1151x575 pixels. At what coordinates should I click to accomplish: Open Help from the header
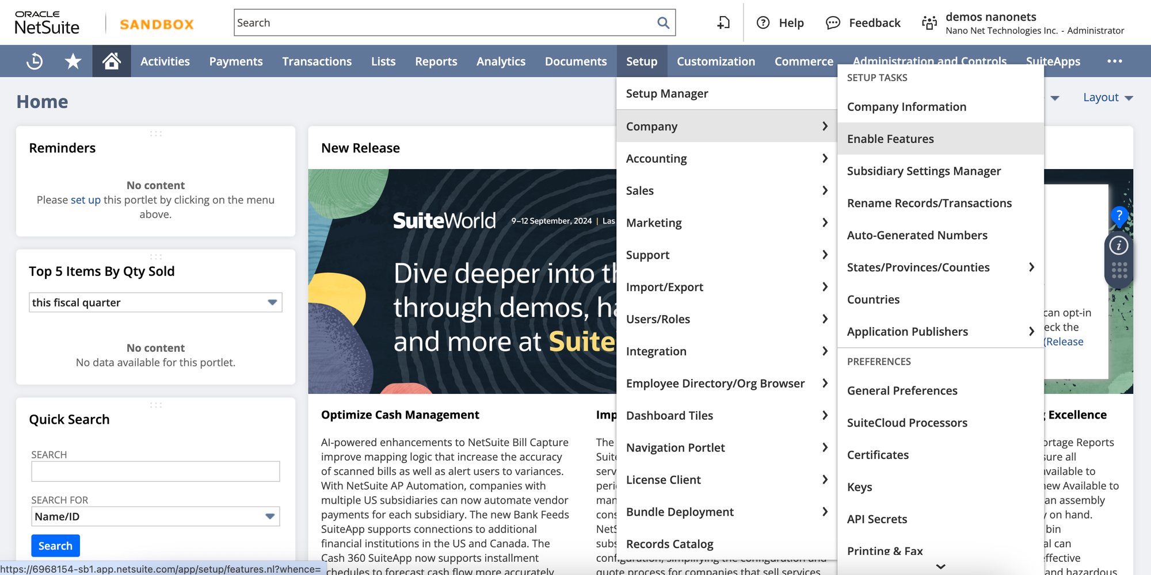point(780,23)
